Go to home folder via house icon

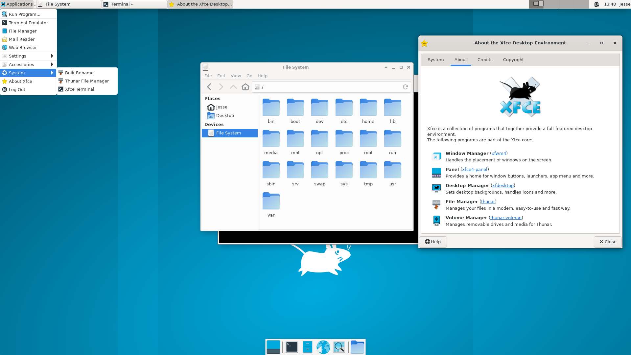tap(245, 87)
